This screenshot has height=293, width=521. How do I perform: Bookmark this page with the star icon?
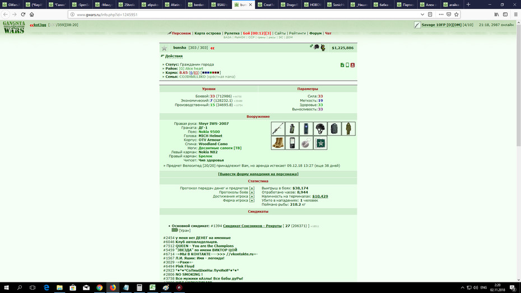pyautogui.click(x=456, y=14)
